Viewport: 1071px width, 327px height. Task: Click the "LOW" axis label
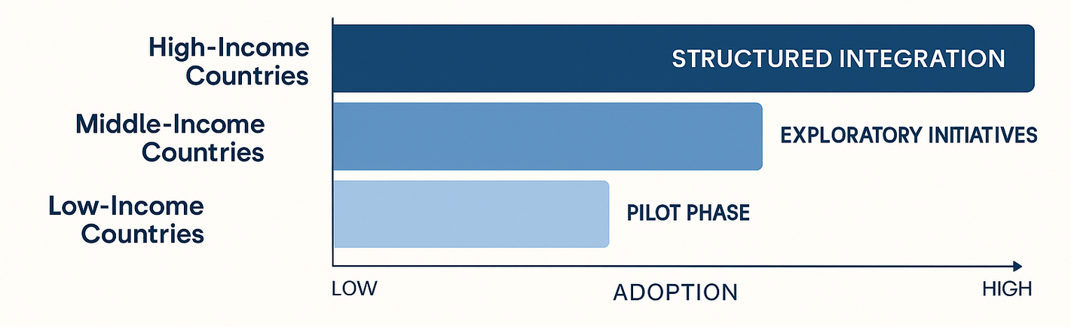353,289
